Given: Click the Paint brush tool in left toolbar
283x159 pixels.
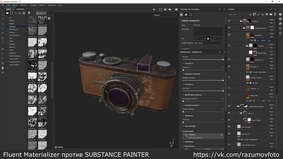Looking at the screenshot, I should point(3,14).
